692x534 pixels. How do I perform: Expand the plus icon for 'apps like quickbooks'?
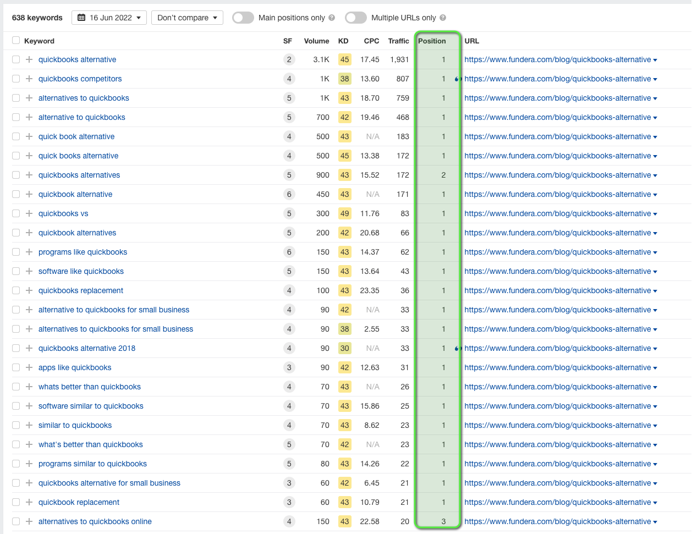point(29,367)
